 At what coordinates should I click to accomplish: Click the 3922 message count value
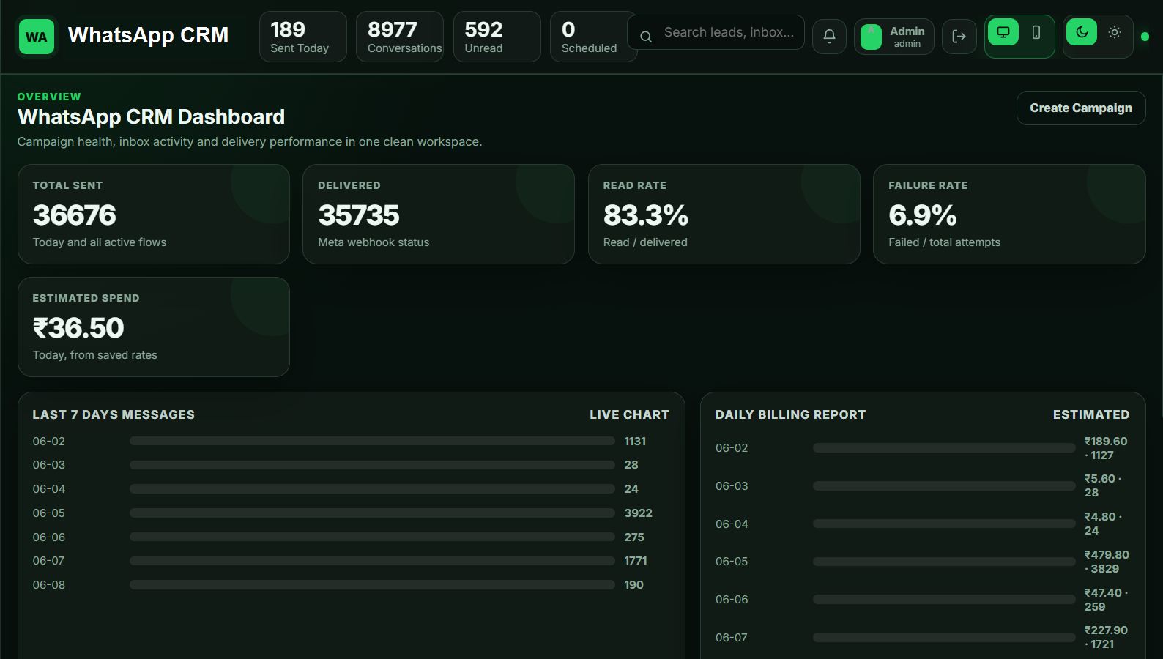click(639, 513)
